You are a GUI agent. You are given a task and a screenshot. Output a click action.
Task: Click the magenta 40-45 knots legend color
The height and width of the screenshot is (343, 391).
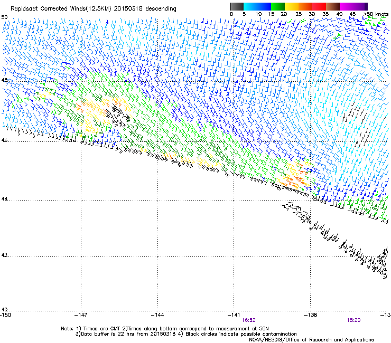pos(347,6)
